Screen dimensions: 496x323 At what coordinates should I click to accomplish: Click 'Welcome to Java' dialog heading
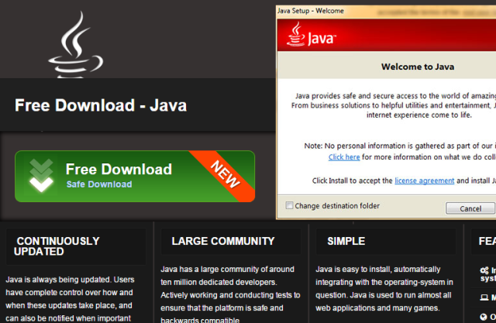(x=418, y=67)
